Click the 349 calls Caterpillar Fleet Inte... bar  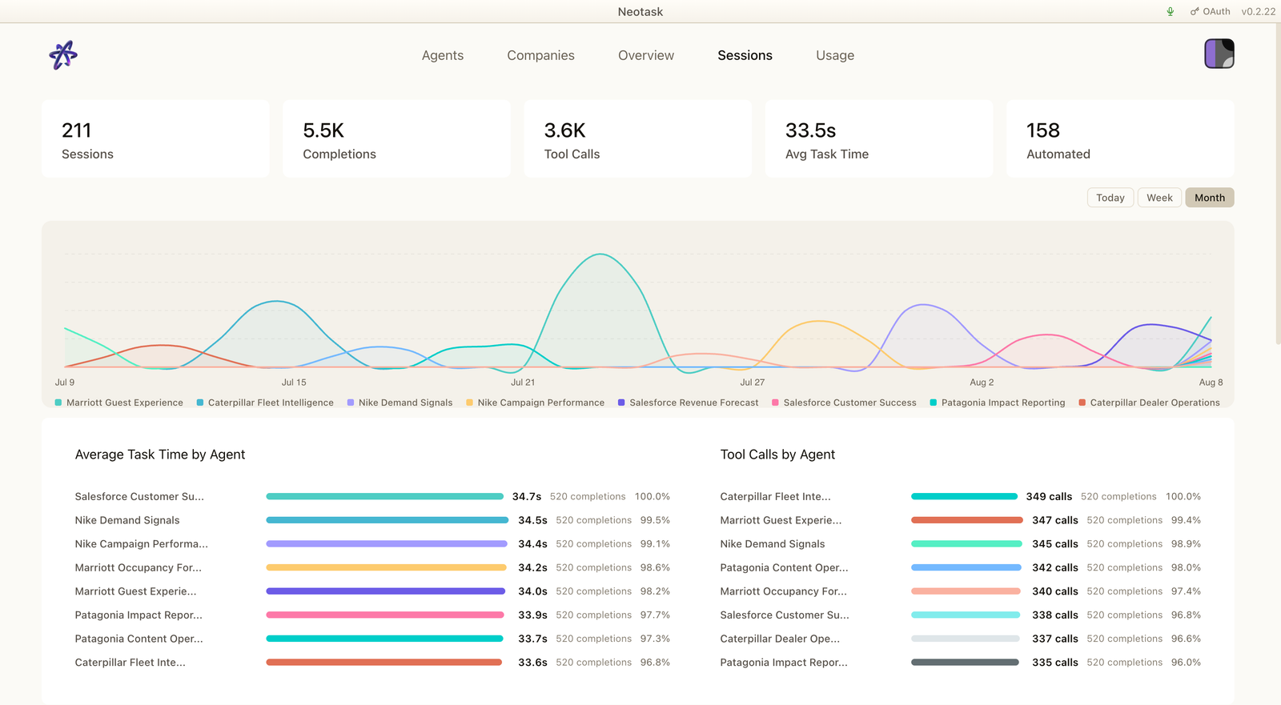[x=964, y=496]
